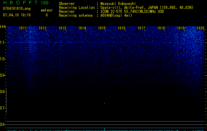The height and width of the screenshot is (131, 207).
Task: Click the timestamp 07.04.10 18:10
Action: pos(17,15)
